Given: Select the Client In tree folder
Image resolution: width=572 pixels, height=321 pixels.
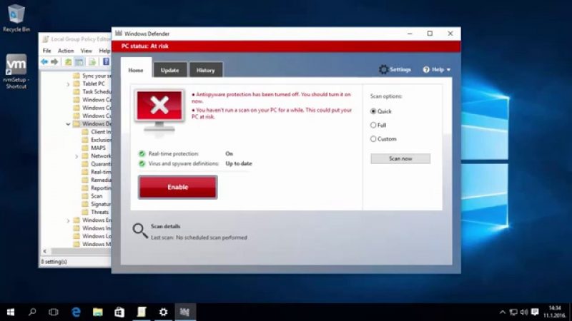Looking at the screenshot, I should coord(96,132).
